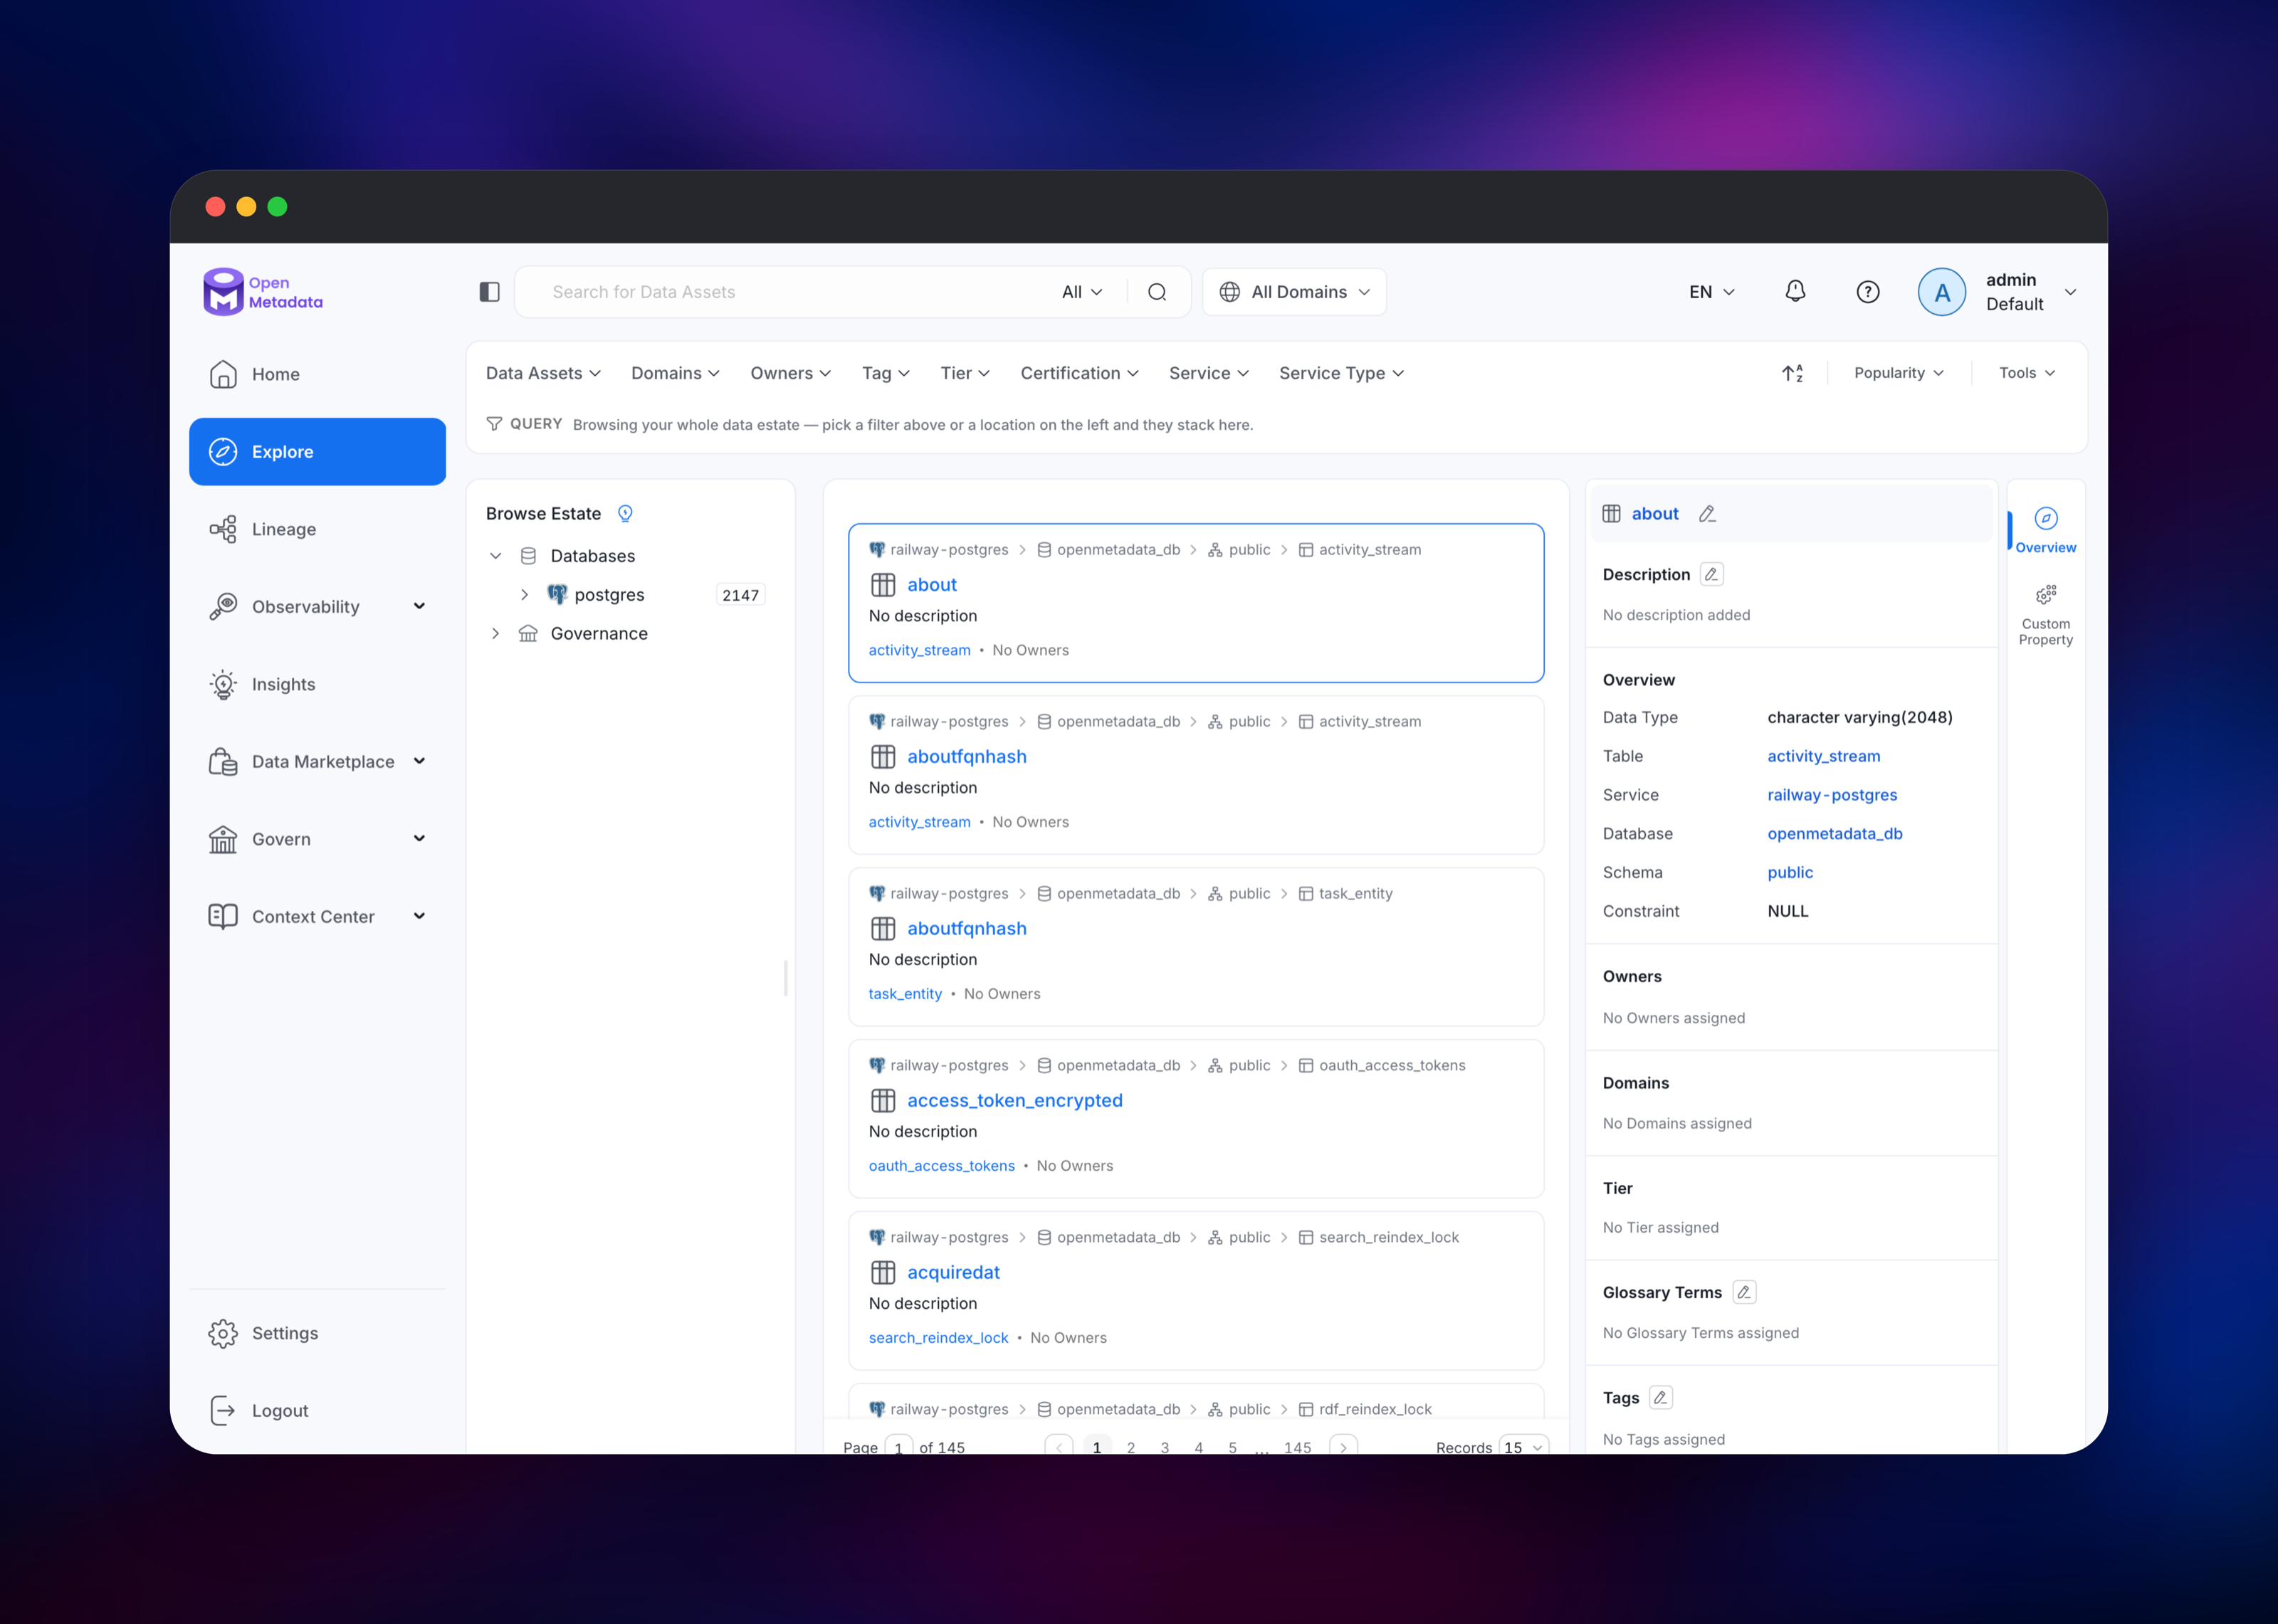The height and width of the screenshot is (1624, 2278).
Task: Open activity_stream Table link in Overview
Action: [1823, 756]
